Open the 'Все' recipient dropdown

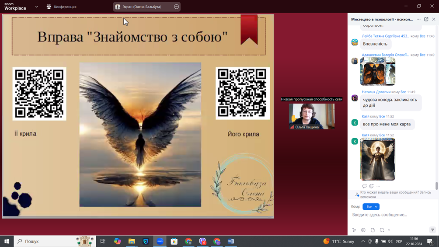(x=371, y=207)
